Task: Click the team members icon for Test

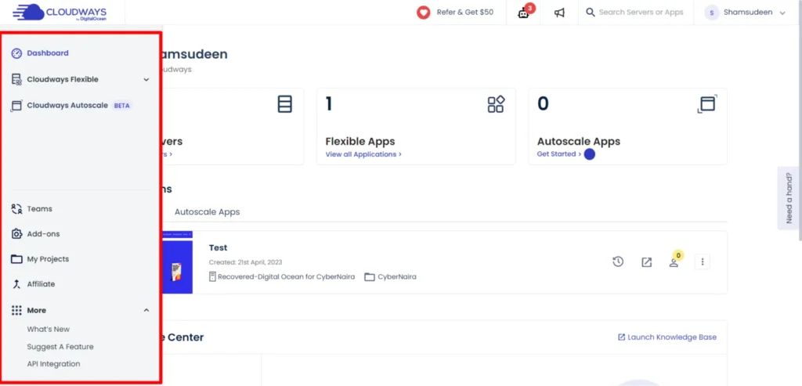Action: coord(674,263)
